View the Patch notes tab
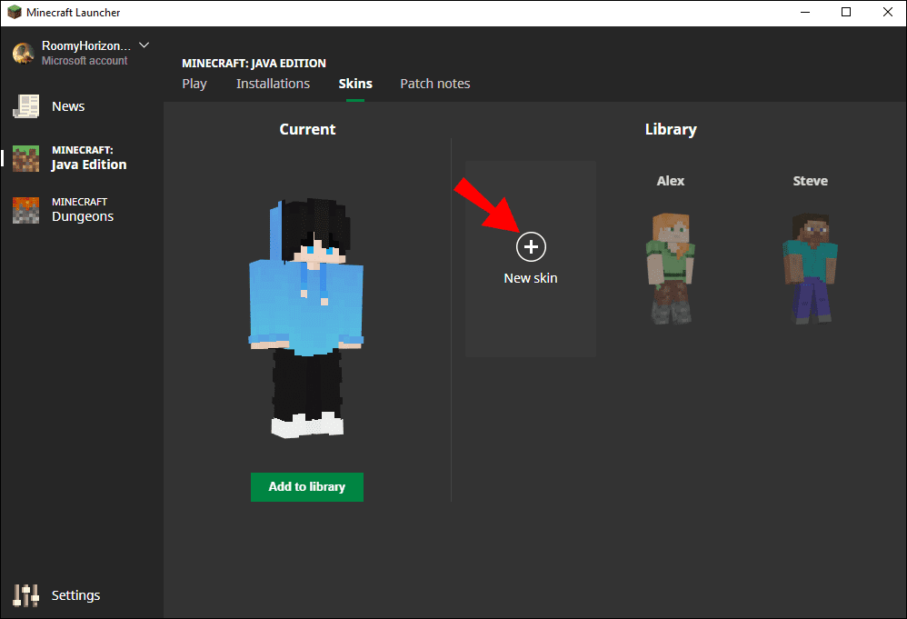 [x=435, y=84]
